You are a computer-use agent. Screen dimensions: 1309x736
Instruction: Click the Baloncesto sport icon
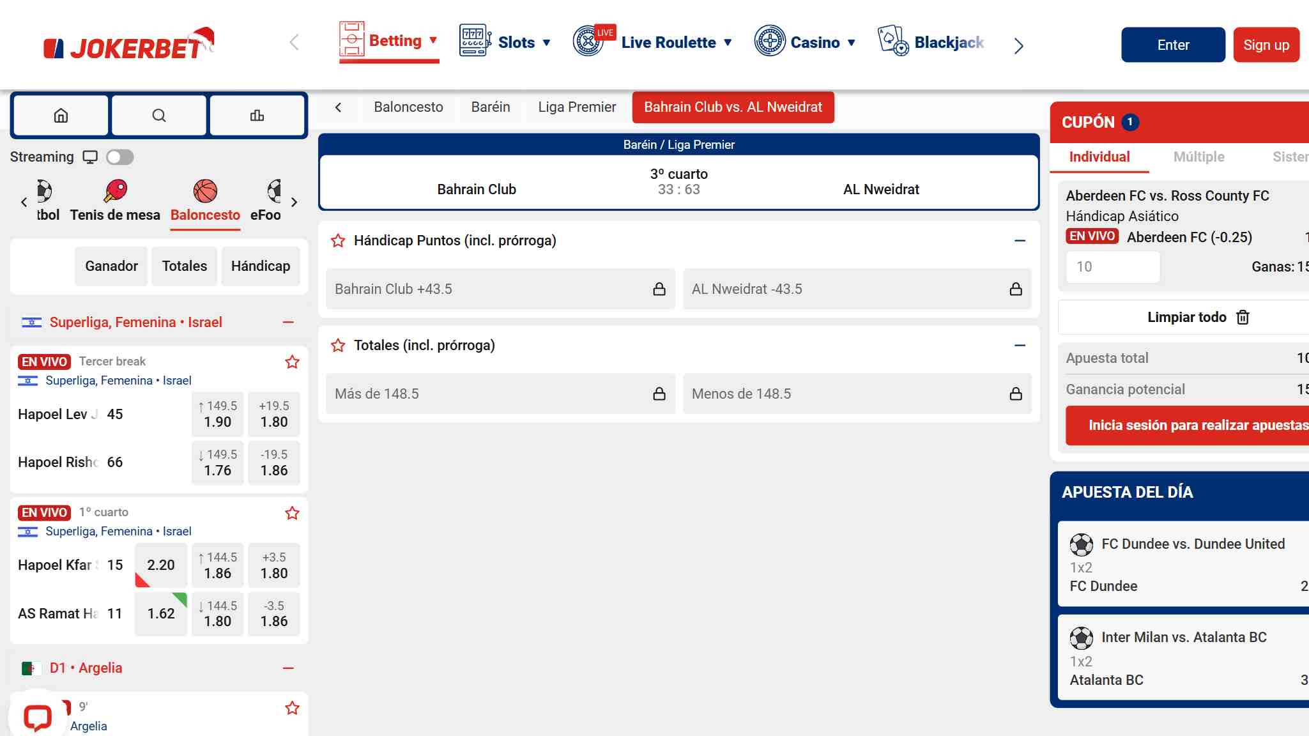pos(204,190)
